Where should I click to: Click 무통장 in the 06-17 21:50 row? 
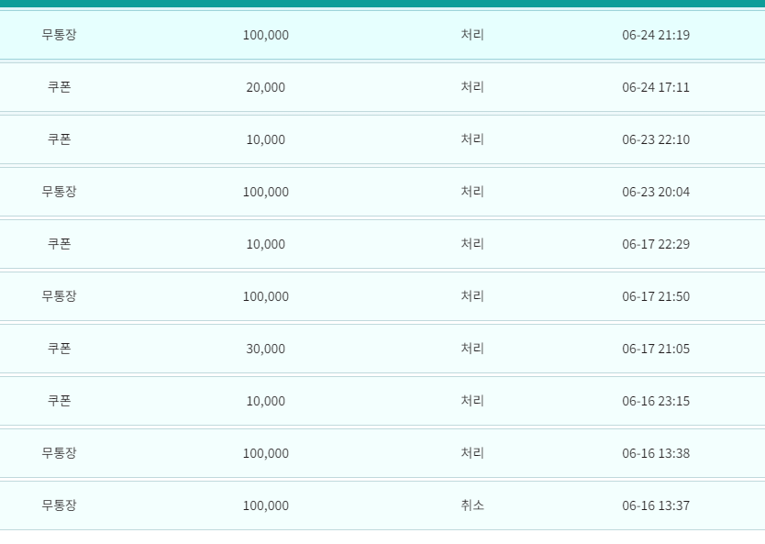point(59,295)
